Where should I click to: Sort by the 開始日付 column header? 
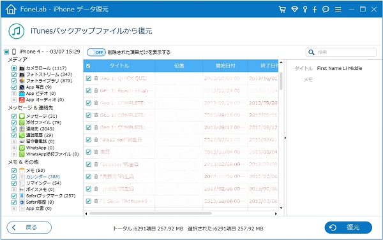[225, 66]
